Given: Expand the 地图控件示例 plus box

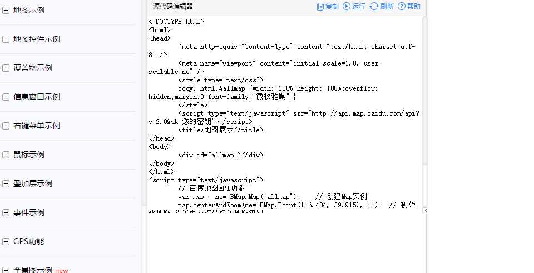Looking at the screenshot, I should pyautogui.click(x=6, y=39).
